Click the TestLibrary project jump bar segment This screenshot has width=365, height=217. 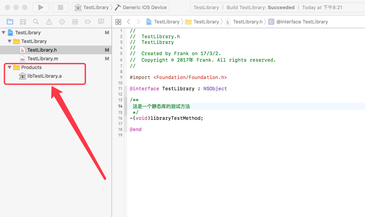click(163, 22)
